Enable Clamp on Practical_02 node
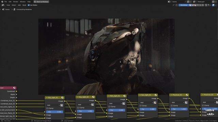Image resolution: width=218 pixels, height=122 pixels. 203,105
